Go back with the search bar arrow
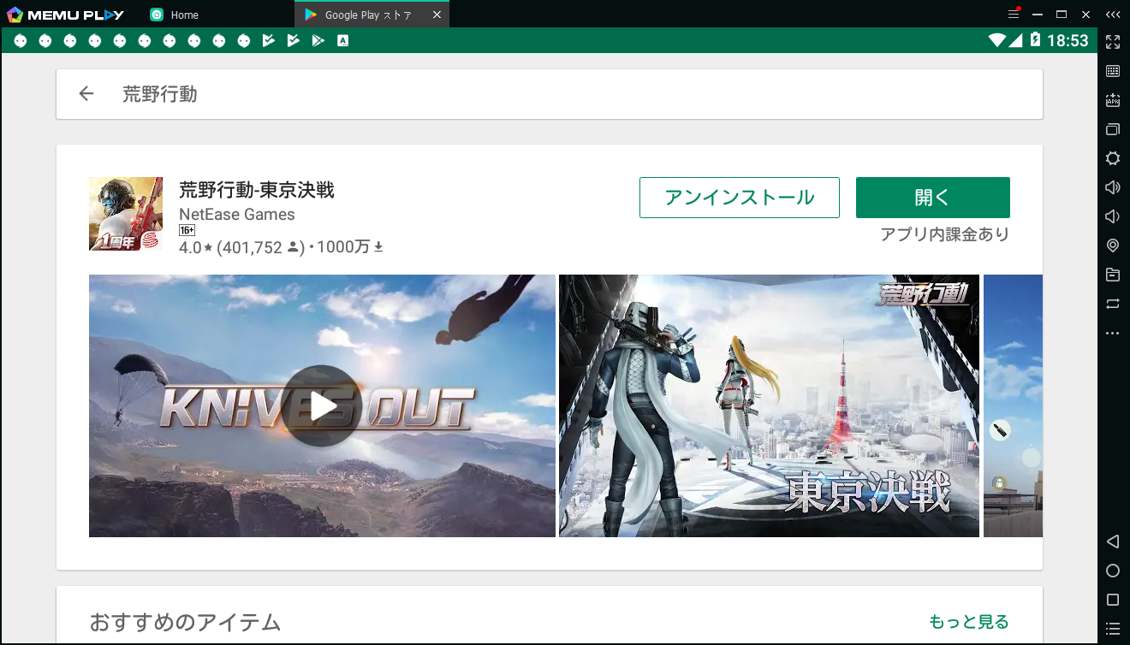The height and width of the screenshot is (645, 1130). [x=86, y=94]
